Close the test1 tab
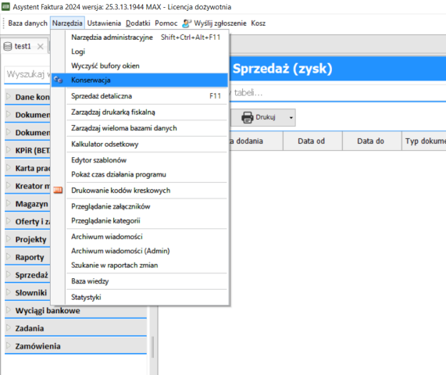Viewport: 446px width, 375px height. point(41,46)
